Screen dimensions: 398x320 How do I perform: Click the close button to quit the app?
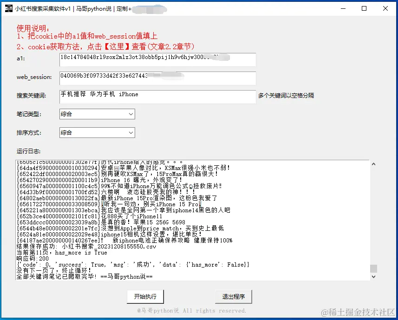click(x=385, y=8)
